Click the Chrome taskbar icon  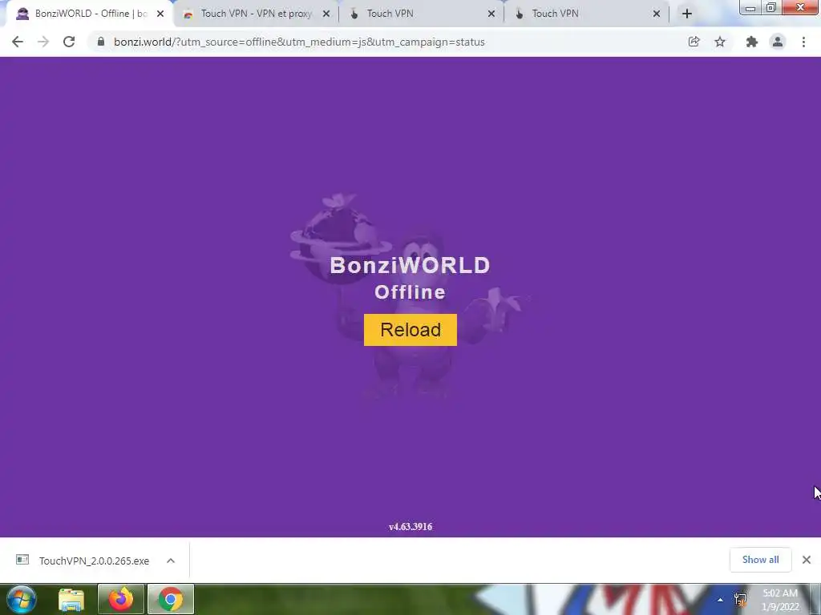pos(171,599)
